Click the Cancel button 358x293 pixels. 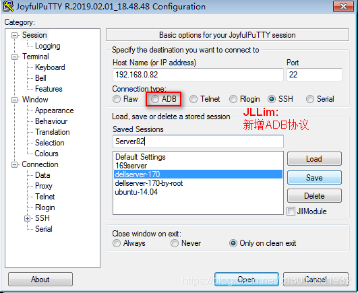click(316, 280)
